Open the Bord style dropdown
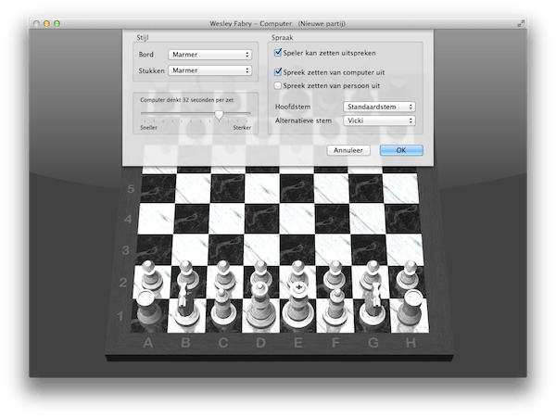 [210, 55]
